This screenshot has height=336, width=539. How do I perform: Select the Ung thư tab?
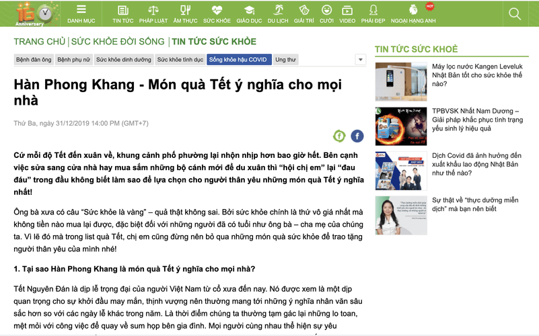click(285, 60)
